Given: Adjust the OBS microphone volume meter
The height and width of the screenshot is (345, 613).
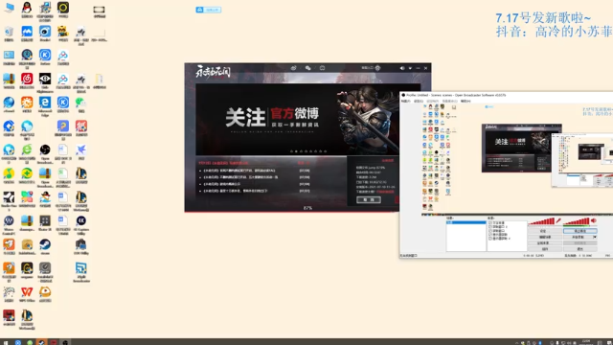Looking at the screenshot, I should [541, 221].
